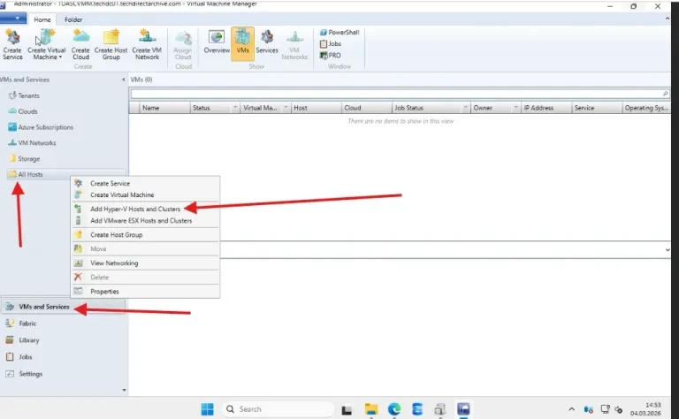Switch to Library workspace

[63, 340]
